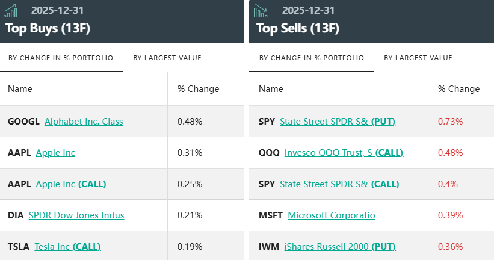Screen dimensions: 494x260
Task: Click the Top Buys rising chart icon
Action: pos(11,11)
